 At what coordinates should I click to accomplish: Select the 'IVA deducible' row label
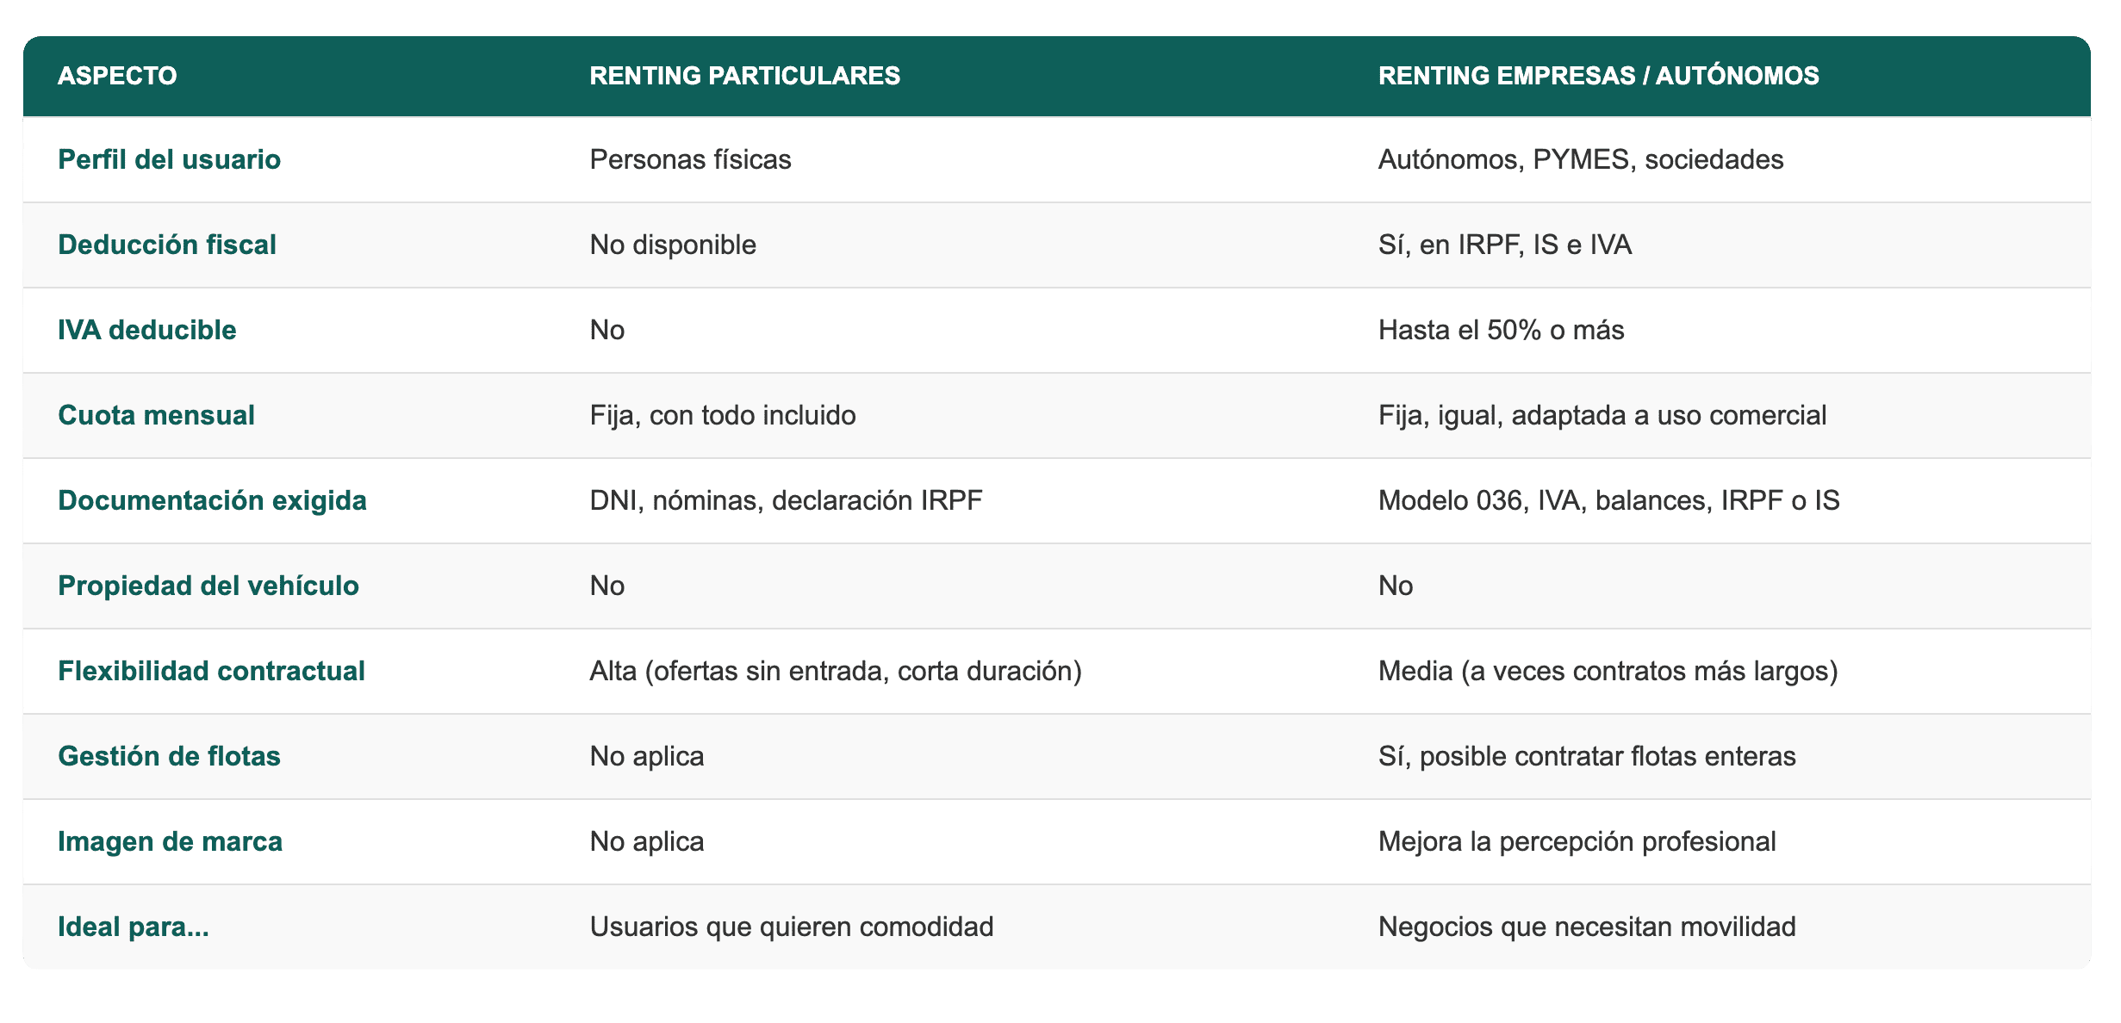coord(146,330)
